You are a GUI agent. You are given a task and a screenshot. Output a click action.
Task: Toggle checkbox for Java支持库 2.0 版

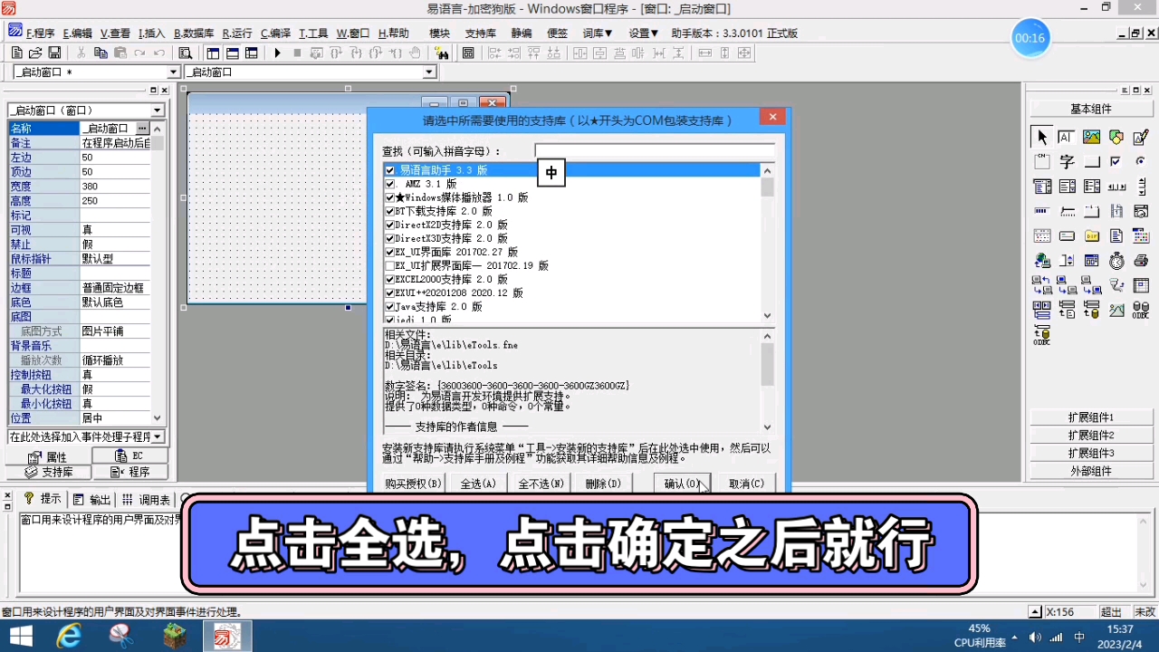tap(390, 307)
